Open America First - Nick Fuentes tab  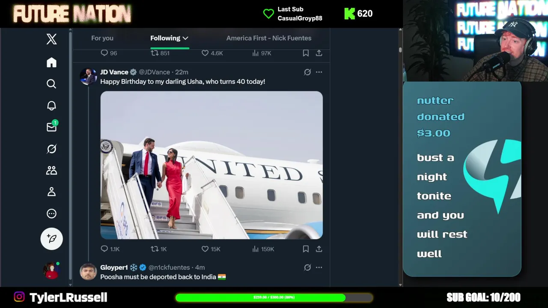click(x=269, y=38)
